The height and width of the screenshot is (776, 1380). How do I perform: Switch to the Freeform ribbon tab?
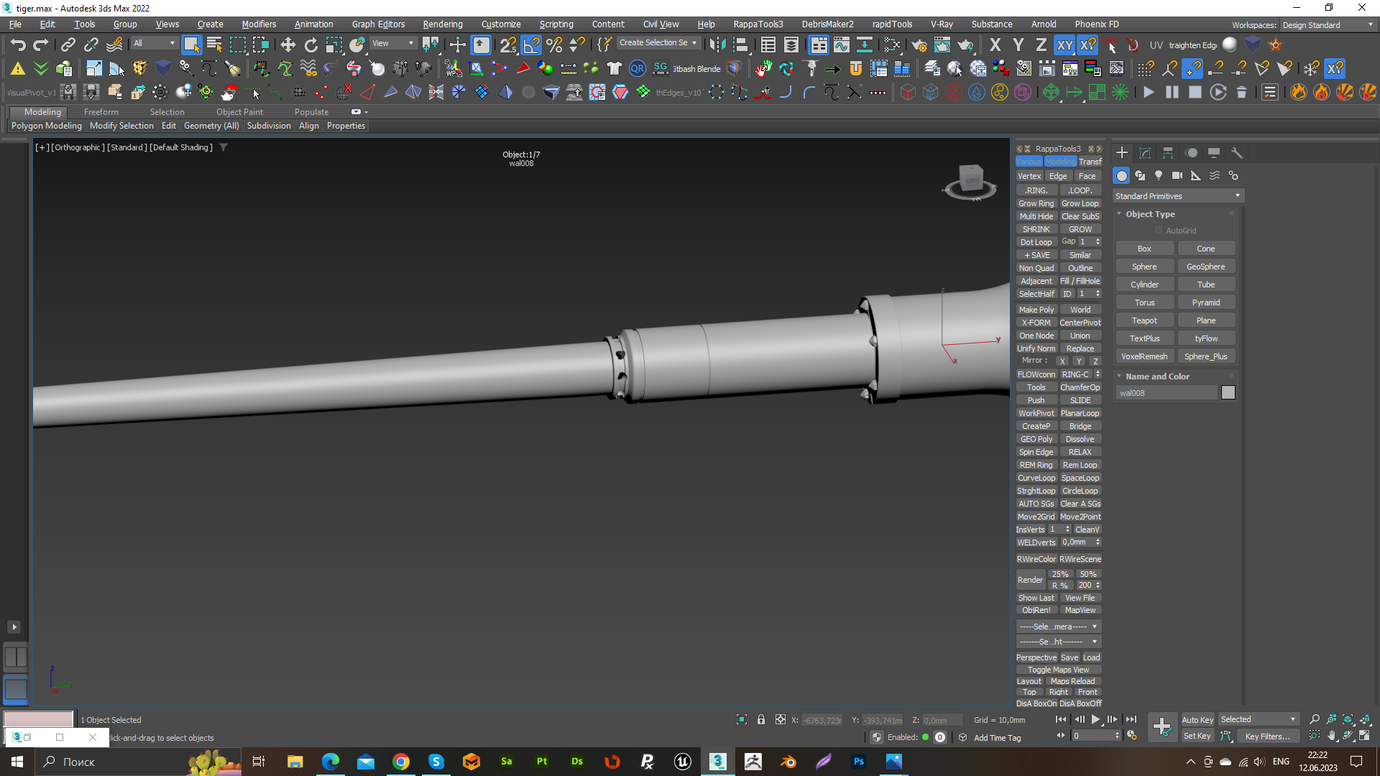point(101,112)
